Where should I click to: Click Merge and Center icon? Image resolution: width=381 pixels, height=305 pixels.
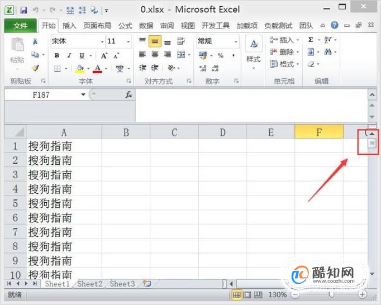click(x=181, y=54)
